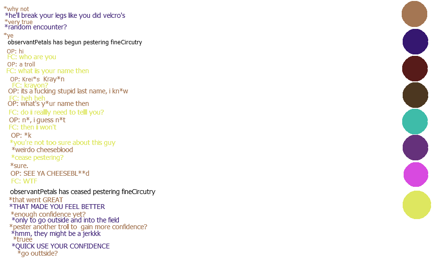433x260 pixels.
Task: Click '*QUICK USE YOUR CONFIDENCE' line
Action: 61,247
